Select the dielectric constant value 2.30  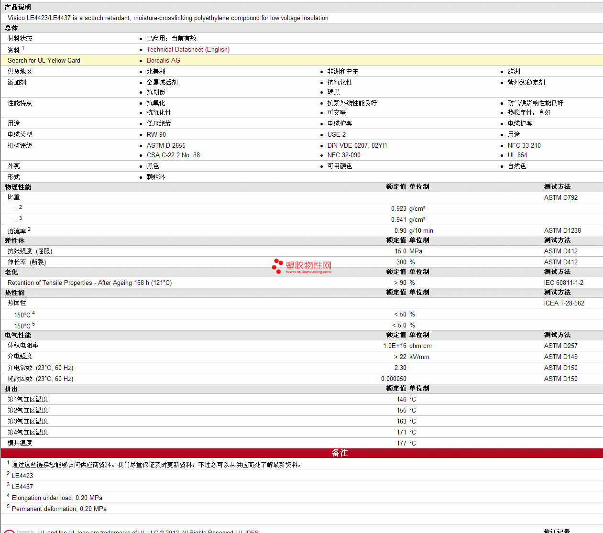tap(400, 368)
